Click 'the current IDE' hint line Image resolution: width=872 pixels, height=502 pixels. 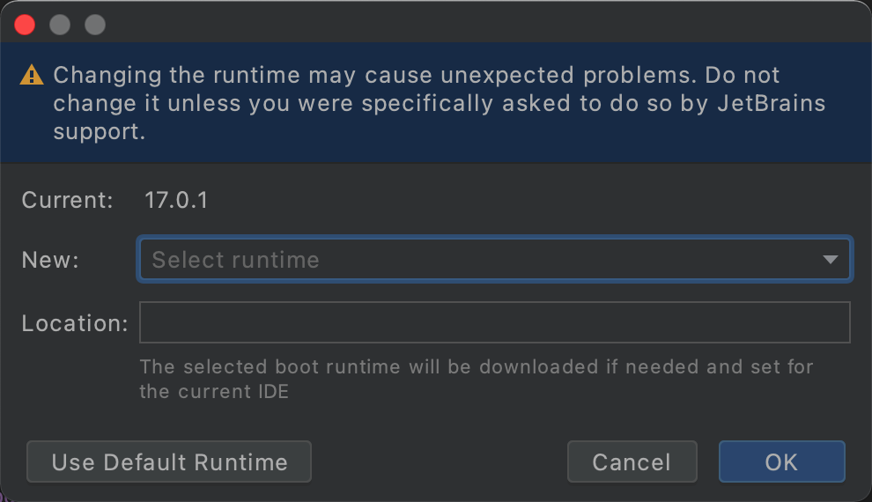tap(214, 391)
